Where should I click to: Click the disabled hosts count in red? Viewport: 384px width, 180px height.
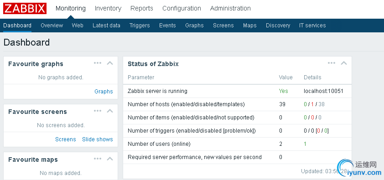(x=312, y=104)
